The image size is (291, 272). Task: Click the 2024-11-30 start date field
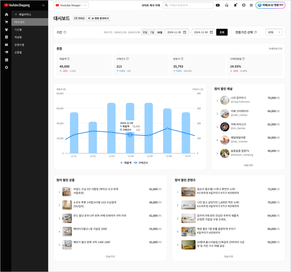pyautogui.click(x=177, y=32)
